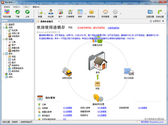Open 客户 toolbar icon
Image resolution: width=168 pixels, height=125 pixels.
coord(61,12)
